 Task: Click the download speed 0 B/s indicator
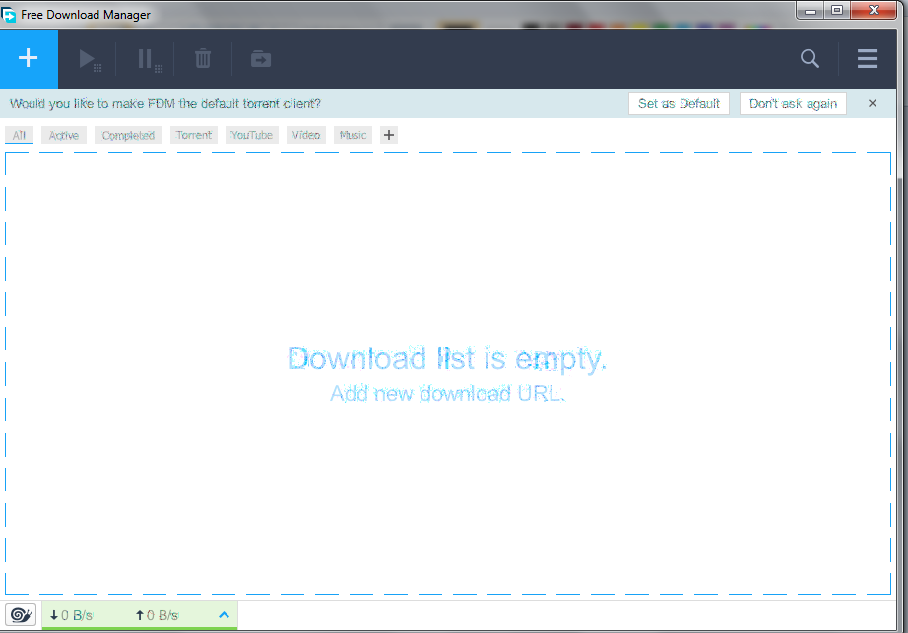71,615
